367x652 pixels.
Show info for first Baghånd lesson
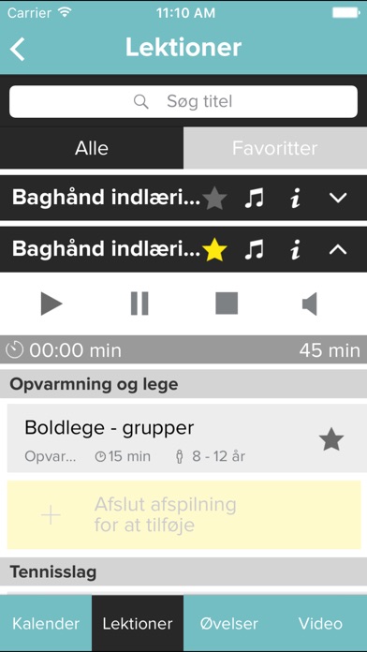click(x=295, y=199)
